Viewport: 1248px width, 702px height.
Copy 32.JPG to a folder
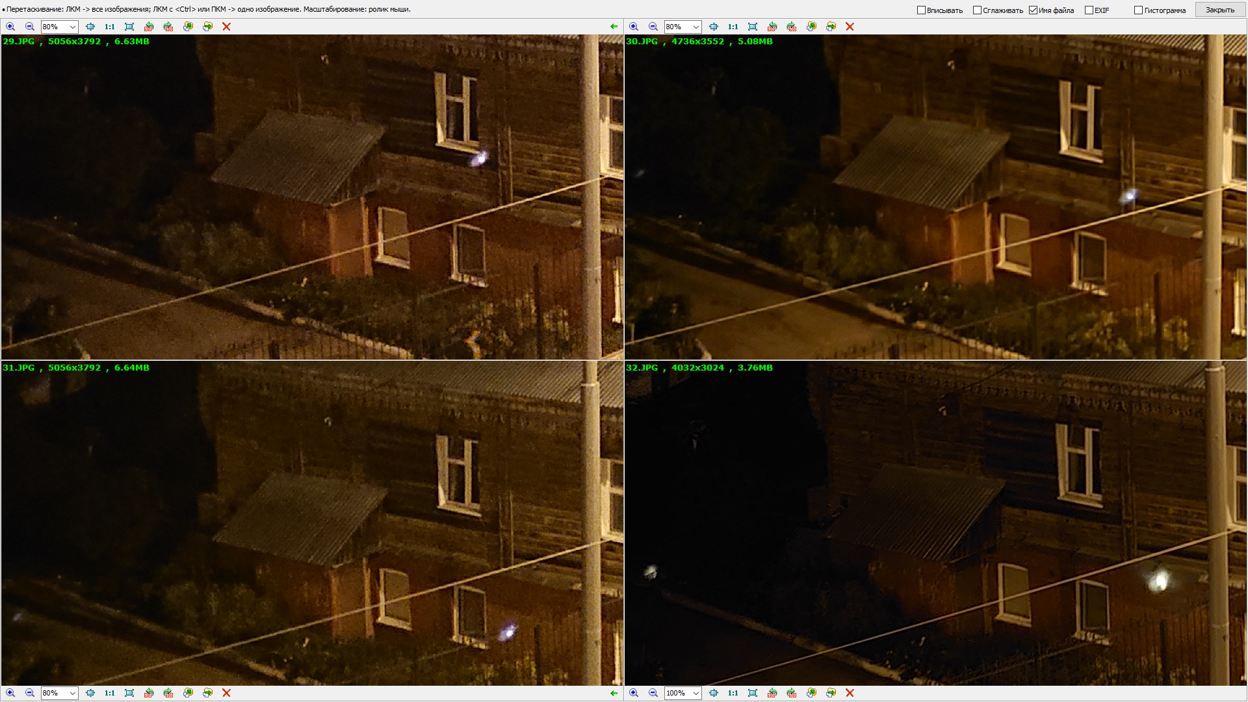click(811, 693)
